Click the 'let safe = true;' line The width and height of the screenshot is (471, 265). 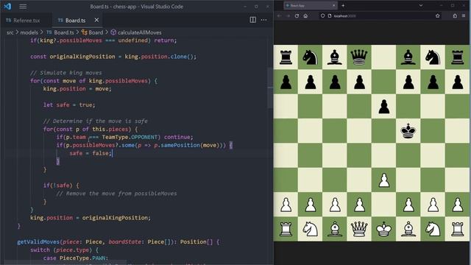pos(69,105)
